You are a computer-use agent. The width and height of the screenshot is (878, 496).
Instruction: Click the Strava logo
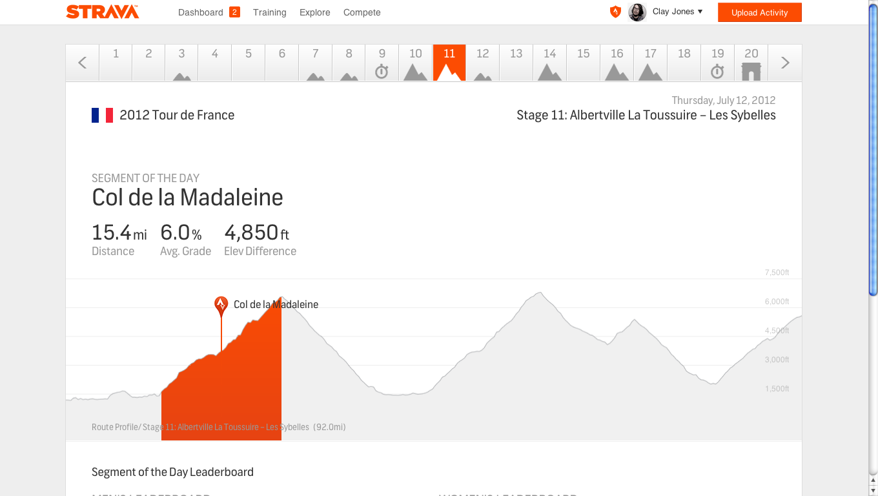[102, 12]
